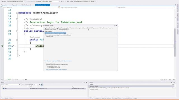The width and height of the screenshot is (179, 100).
Task: Click the screwdriver quick-action icon on line 25
Action: (x=13, y=46)
